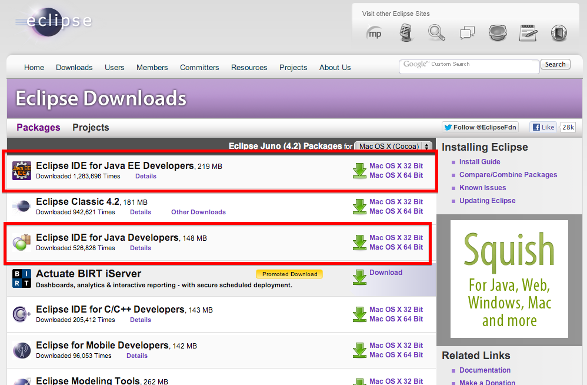The height and width of the screenshot is (385, 587).
Task: Click the C/C++ Developers package icon
Action: pyautogui.click(x=22, y=314)
